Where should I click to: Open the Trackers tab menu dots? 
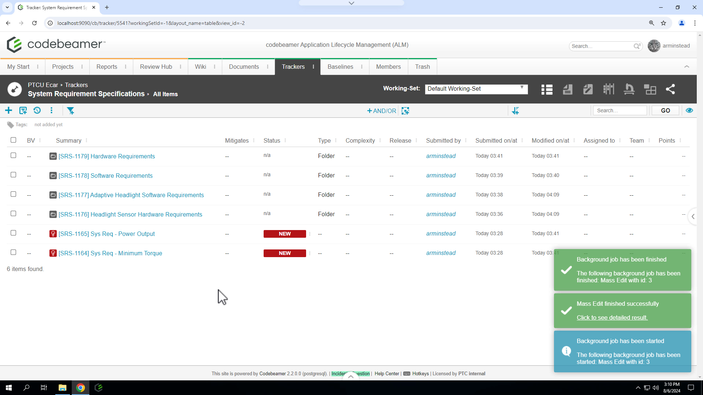click(x=313, y=67)
